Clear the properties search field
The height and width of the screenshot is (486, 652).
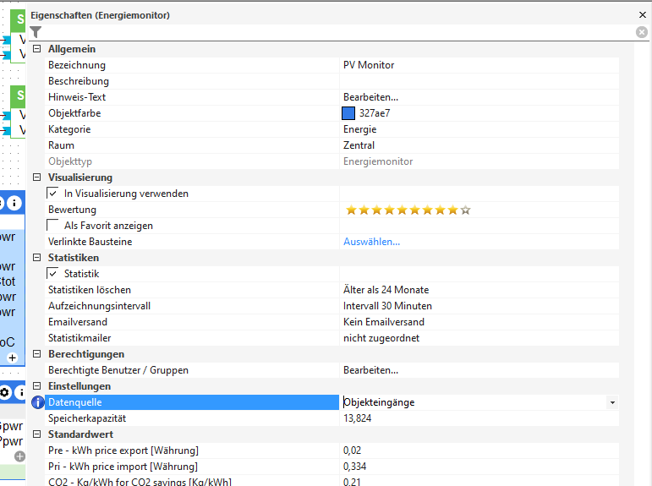point(642,32)
